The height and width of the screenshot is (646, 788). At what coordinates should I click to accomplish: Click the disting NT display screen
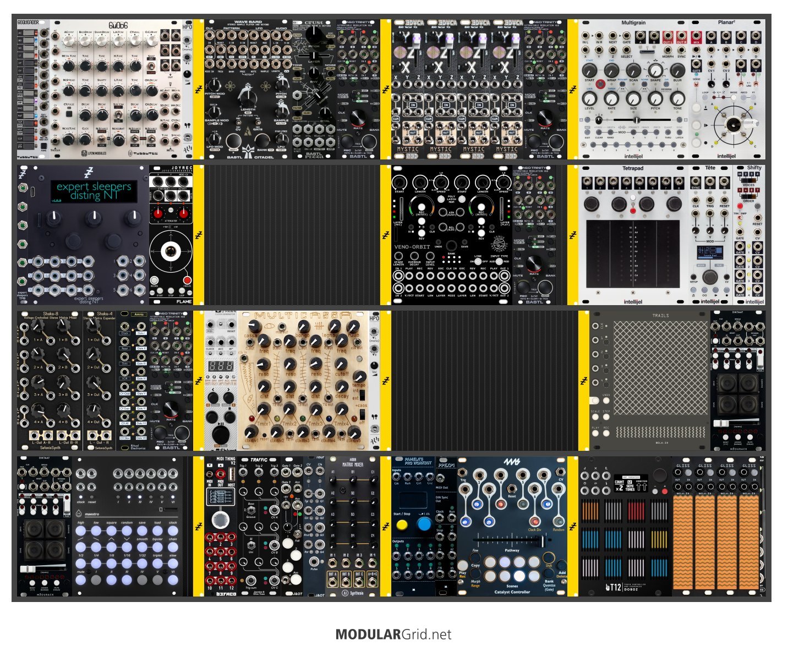[94, 190]
